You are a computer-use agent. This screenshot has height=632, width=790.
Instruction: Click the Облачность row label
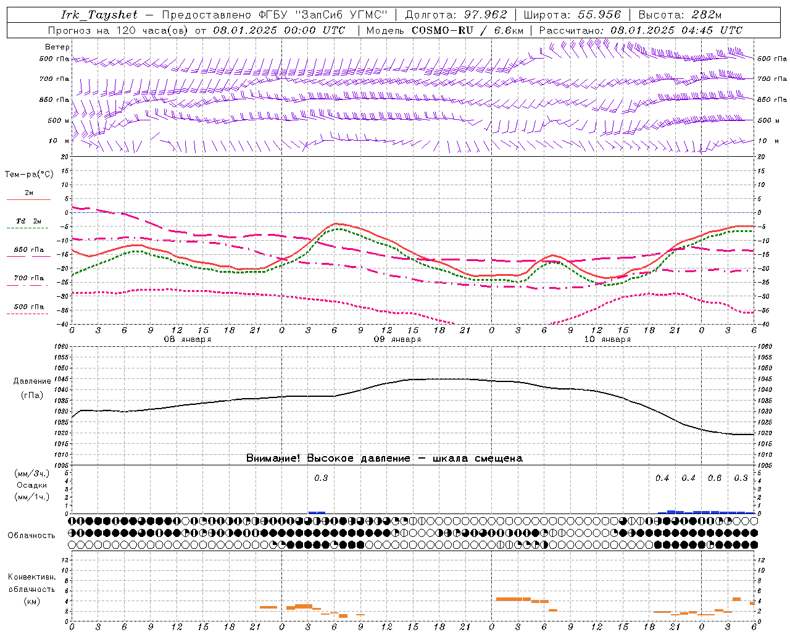point(31,536)
